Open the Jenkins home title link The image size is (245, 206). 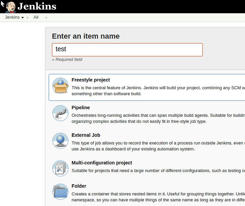point(37,6)
